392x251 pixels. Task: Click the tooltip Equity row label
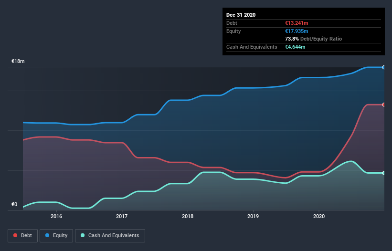(x=233, y=31)
